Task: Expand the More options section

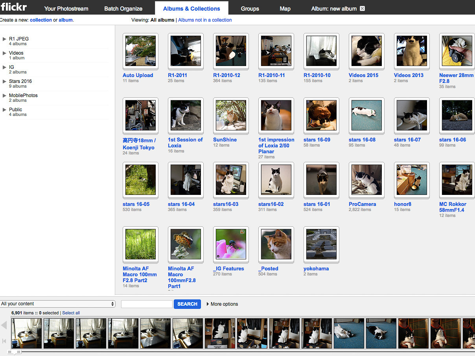Action: pyautogui.click(x=222, y=304)
